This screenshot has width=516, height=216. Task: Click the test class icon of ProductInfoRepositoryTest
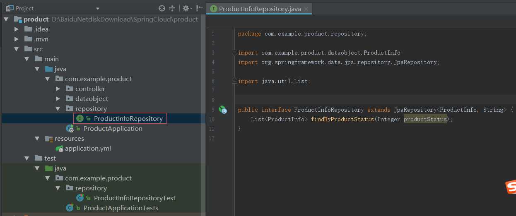click(80, 198)
